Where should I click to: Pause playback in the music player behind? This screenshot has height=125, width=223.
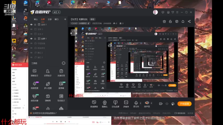[x=61, y=122]
